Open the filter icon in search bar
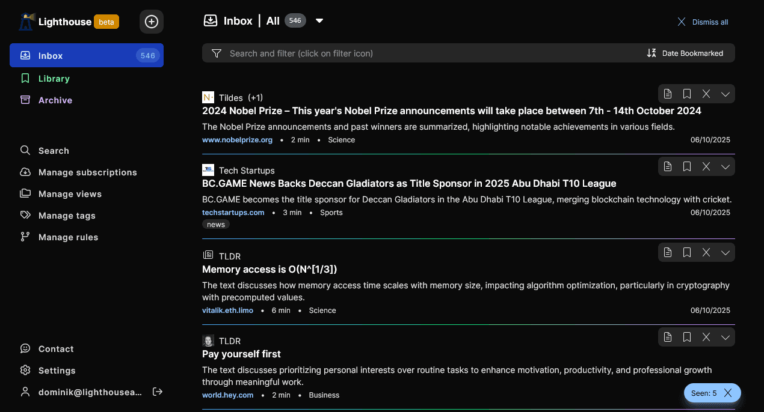The height and width of the screenshot is (412, 764). [x=217, y=53]
